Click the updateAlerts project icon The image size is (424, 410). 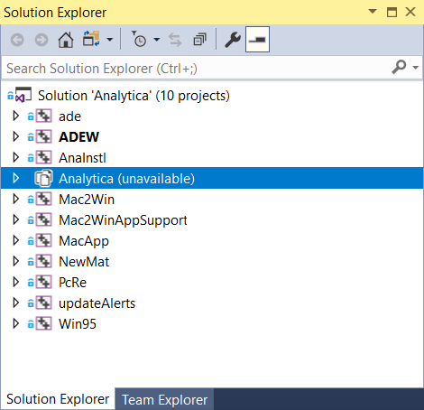point(44,303)
